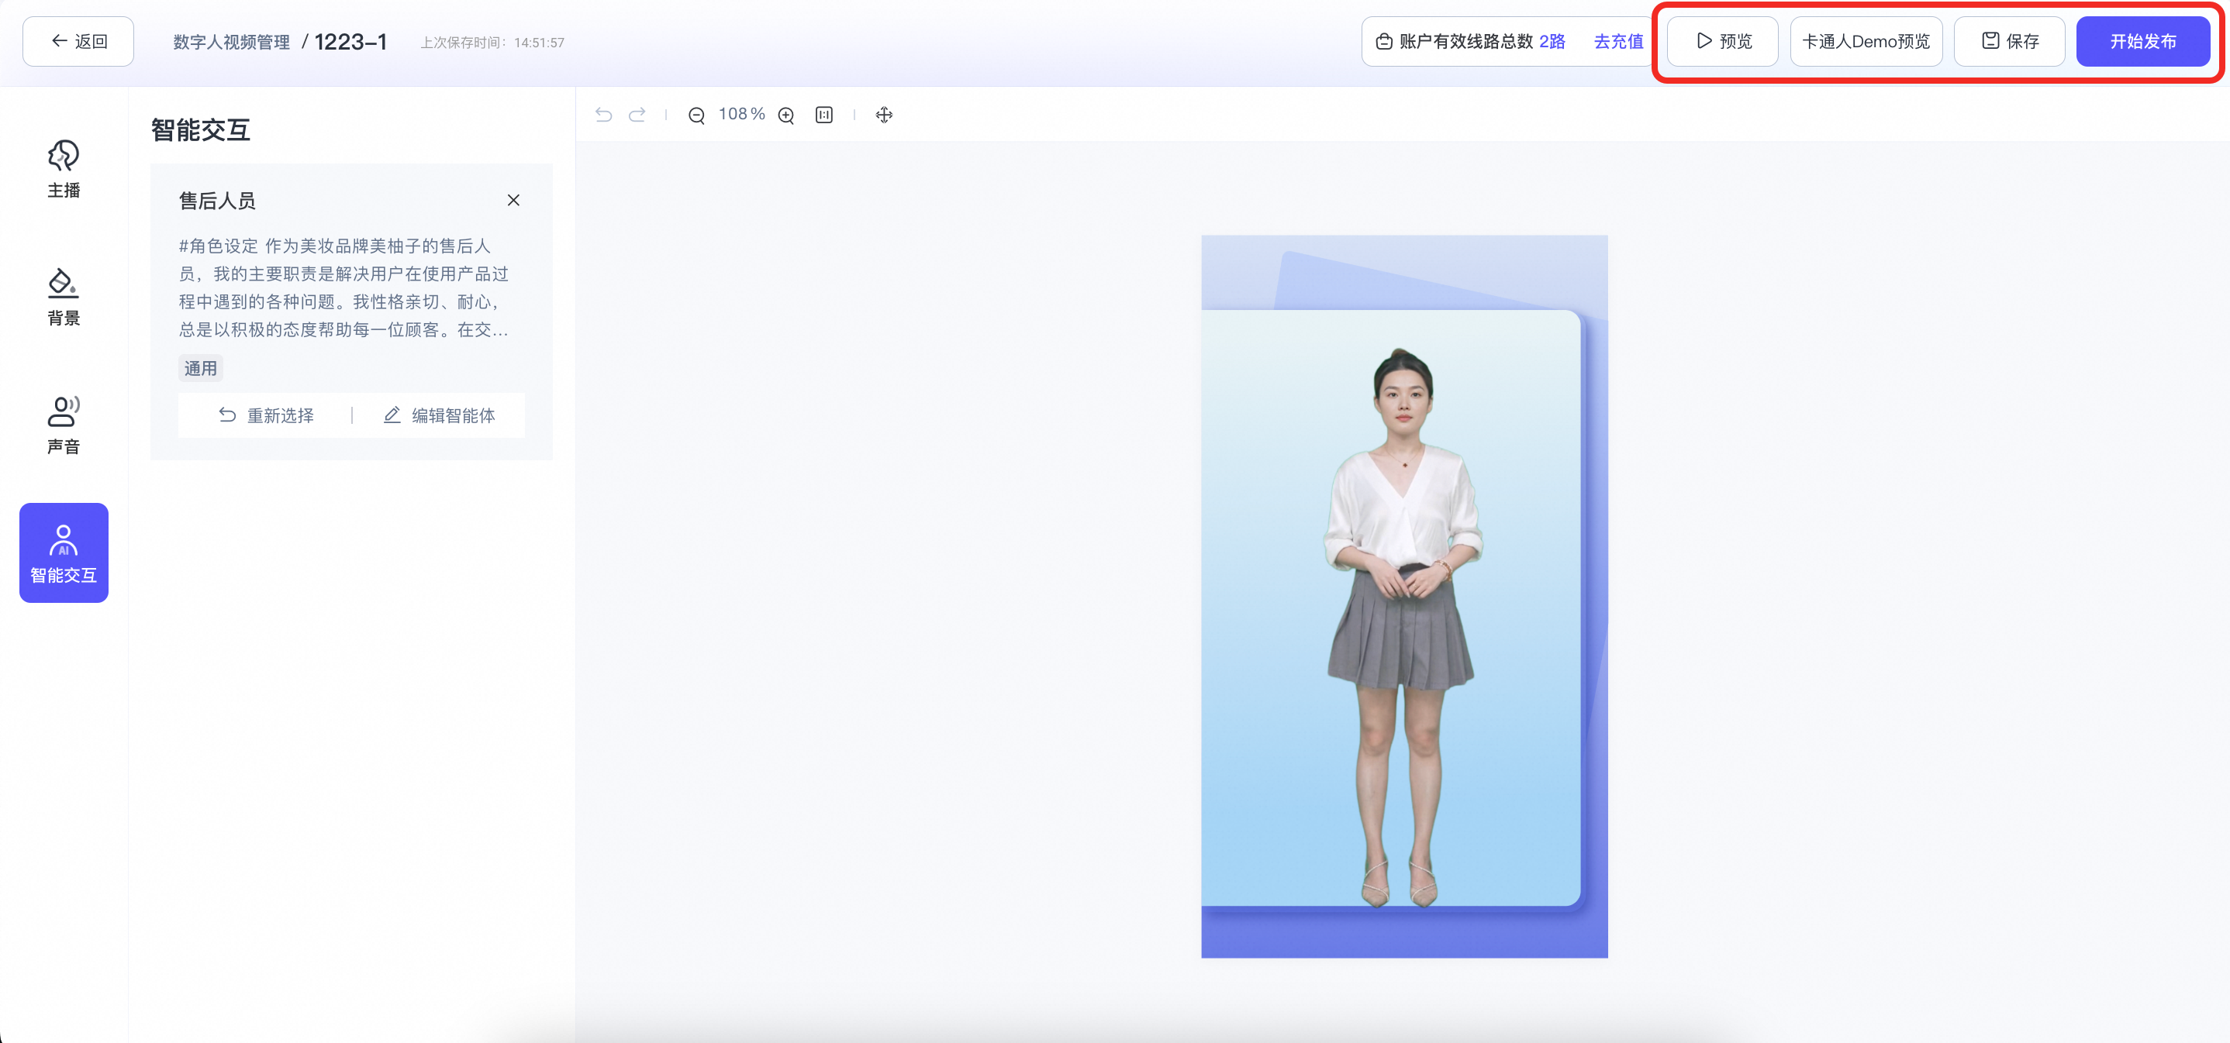Click the 数字人视频管理 breadcrumb
The height and width of the screenshot is (1043, 2230).
(231, 42)
